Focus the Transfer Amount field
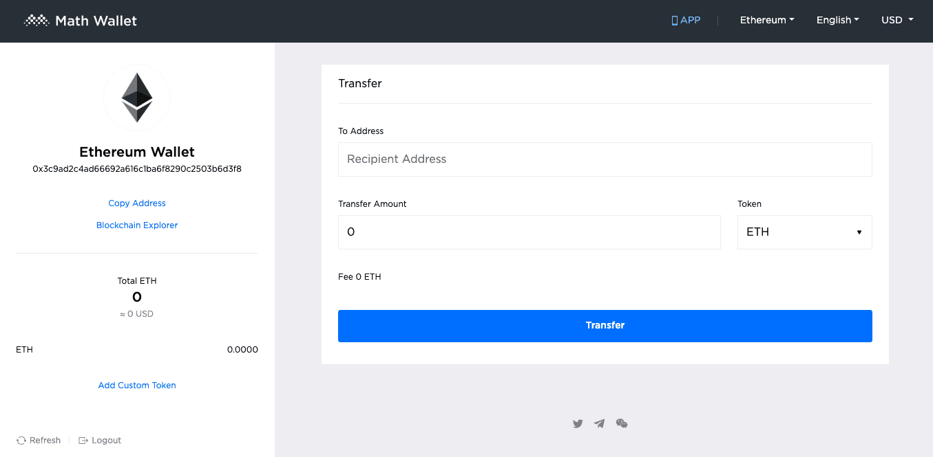Viewport: 933px width, 457px height. point(529,232)
